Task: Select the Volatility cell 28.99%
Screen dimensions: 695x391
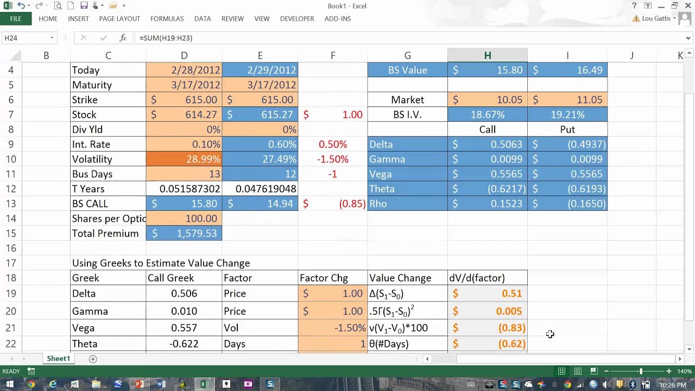Action: coord(184,159)
